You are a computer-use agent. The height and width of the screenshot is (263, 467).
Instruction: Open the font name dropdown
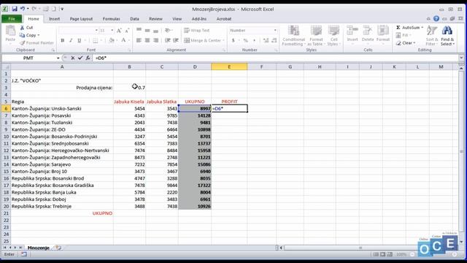96,31
